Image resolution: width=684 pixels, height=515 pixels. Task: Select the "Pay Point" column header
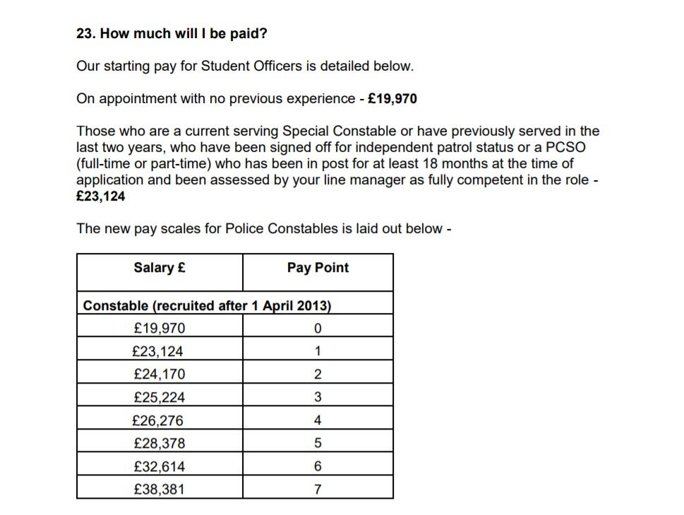(x=318, y=268)
